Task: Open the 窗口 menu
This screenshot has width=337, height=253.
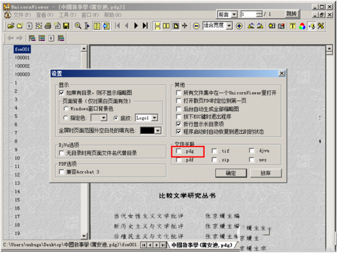Action: pos(90,15)
